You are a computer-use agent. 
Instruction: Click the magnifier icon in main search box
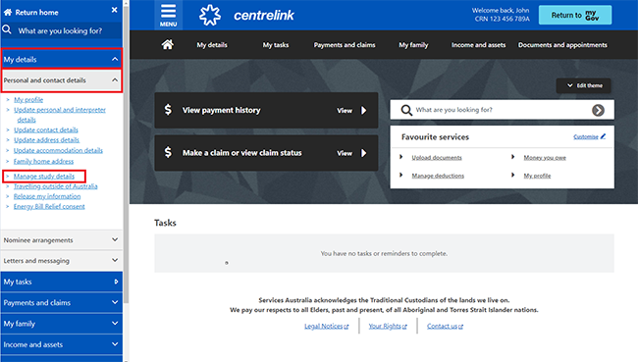pyautogui.click(x=406, y=110)
